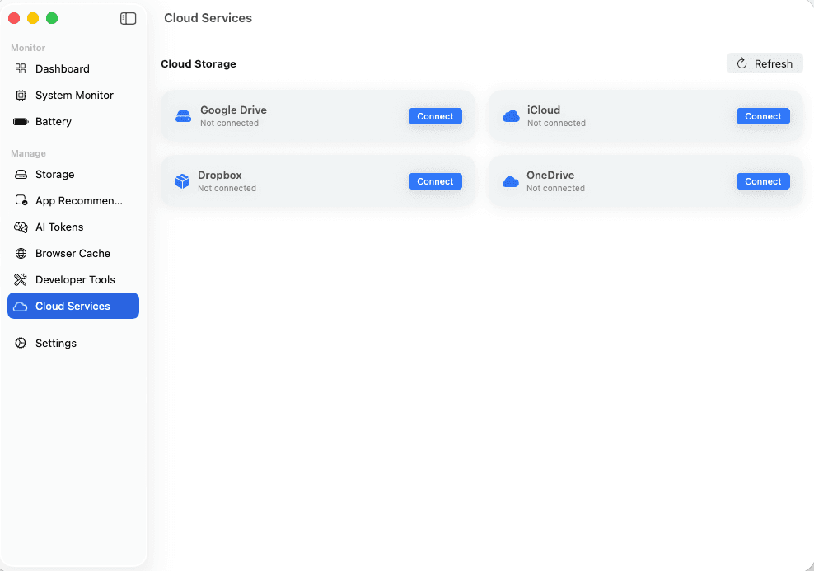
Task: Toggle the sidebar visibility
Action: [128, 17]
